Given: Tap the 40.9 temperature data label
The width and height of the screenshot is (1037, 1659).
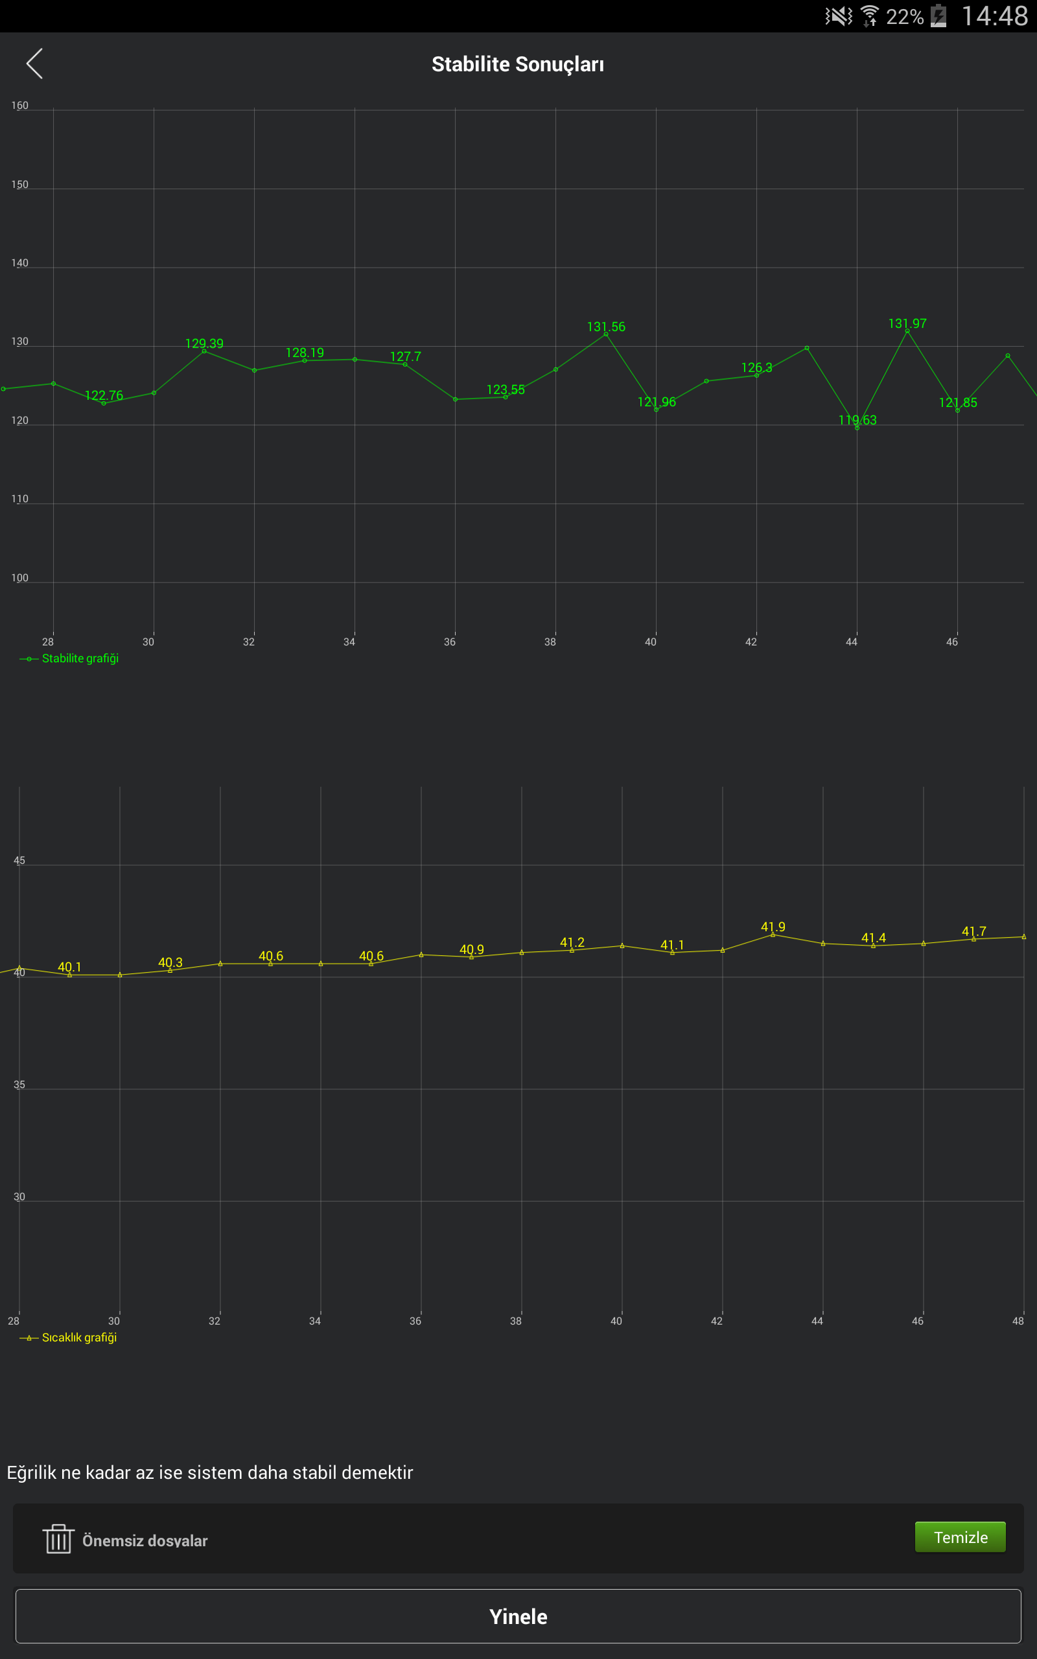Looking at the screenshot, I should click(472, 949).
